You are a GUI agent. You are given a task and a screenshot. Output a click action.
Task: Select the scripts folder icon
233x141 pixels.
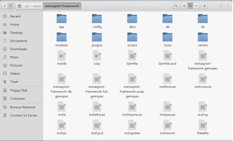[x=132, y=37]
